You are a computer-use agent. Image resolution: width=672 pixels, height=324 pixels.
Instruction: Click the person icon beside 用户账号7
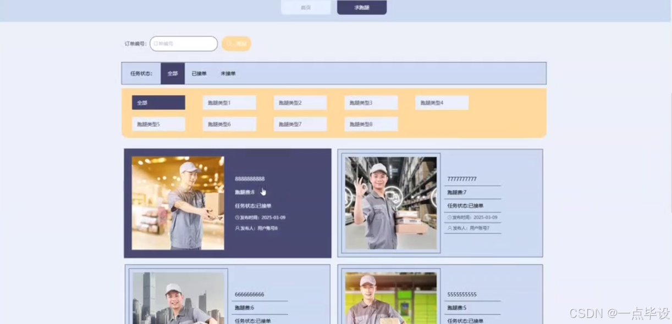(450, 228)
